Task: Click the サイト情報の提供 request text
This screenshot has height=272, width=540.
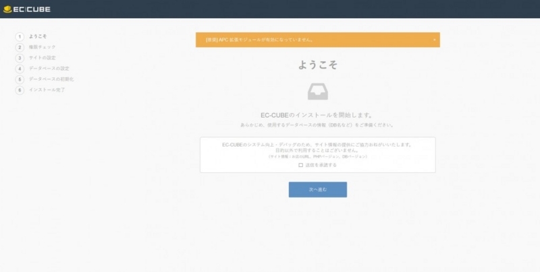Action: 317,145
